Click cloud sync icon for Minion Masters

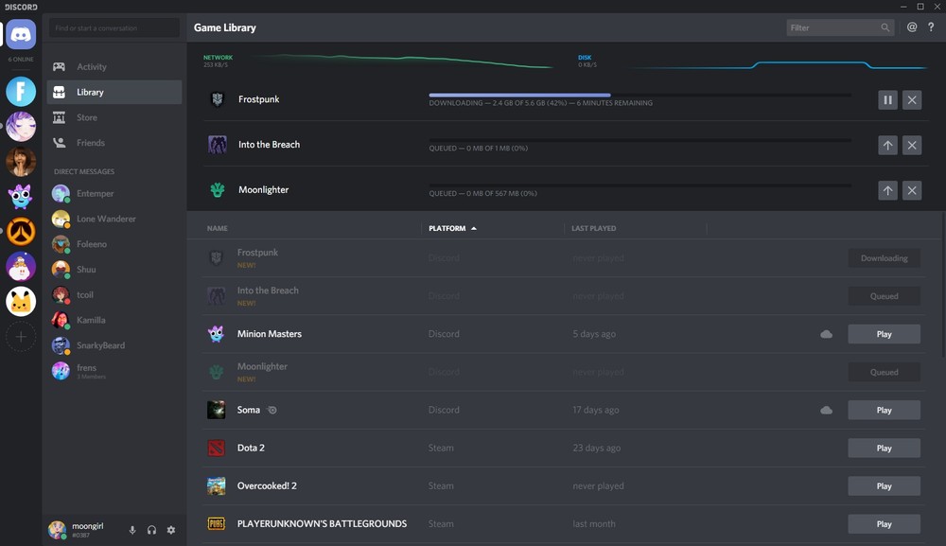click(826, 334)
